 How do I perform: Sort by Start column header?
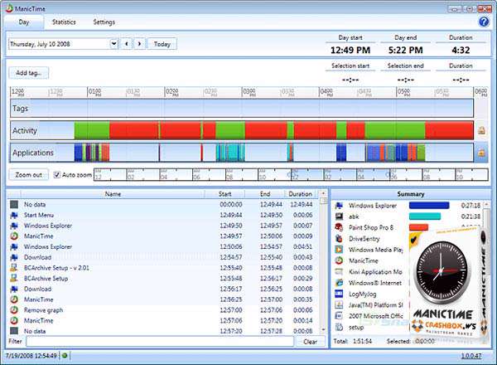[x=224, y=194]
